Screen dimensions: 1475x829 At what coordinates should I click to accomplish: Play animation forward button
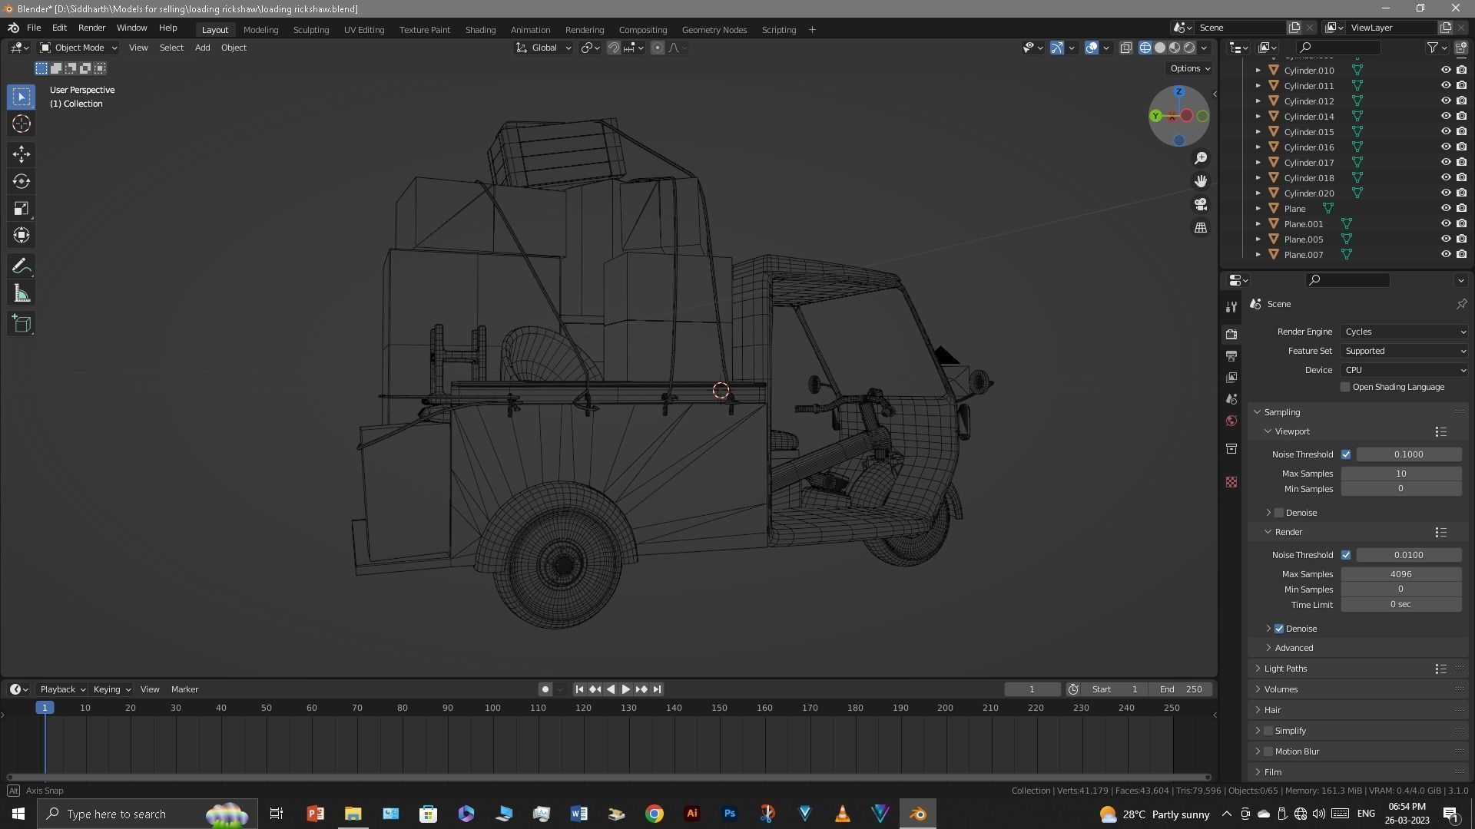(625, 689)
